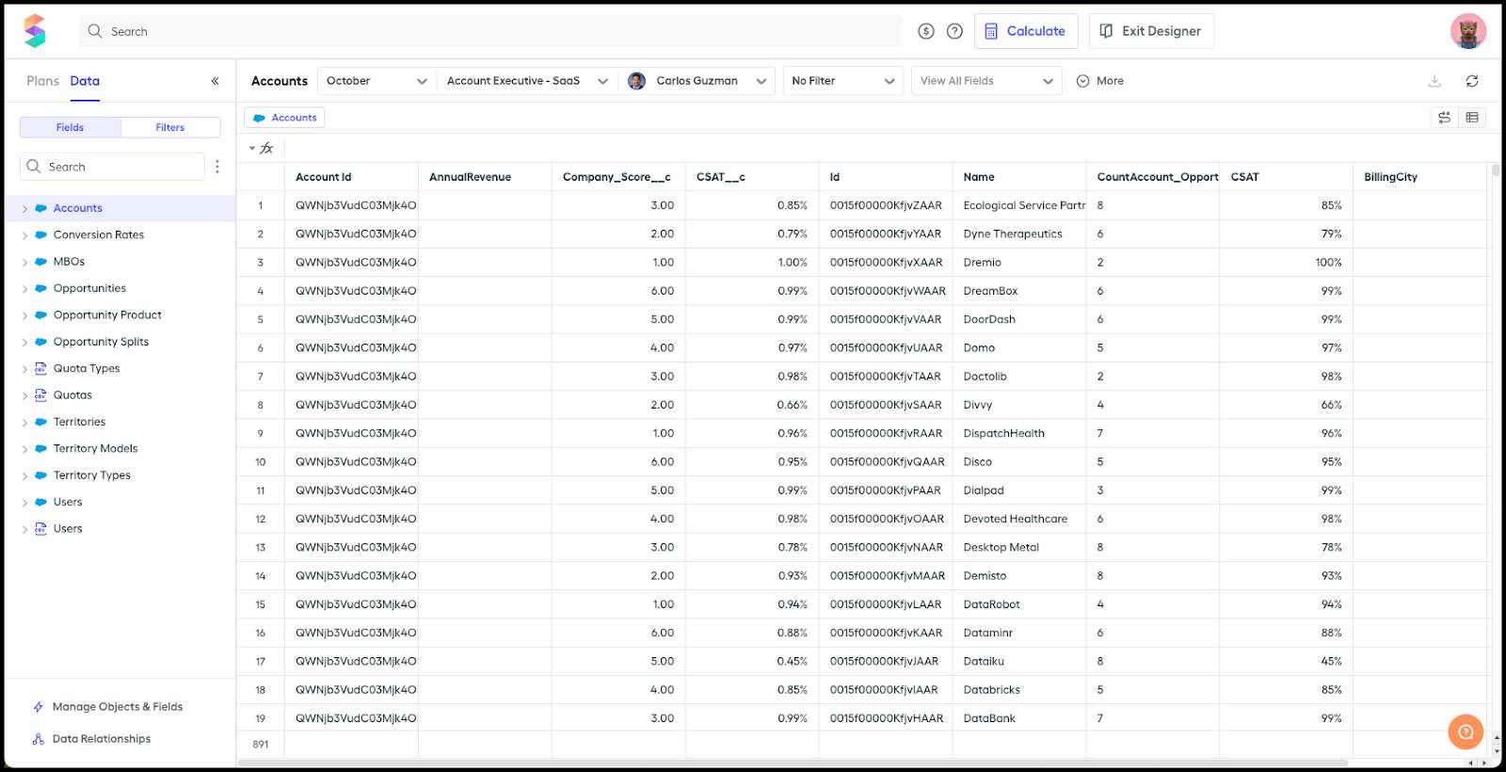Viewport: 1506px width, 772px height.
Task: Click the Exit Designer button
Action: click(x=1151, y=31)
